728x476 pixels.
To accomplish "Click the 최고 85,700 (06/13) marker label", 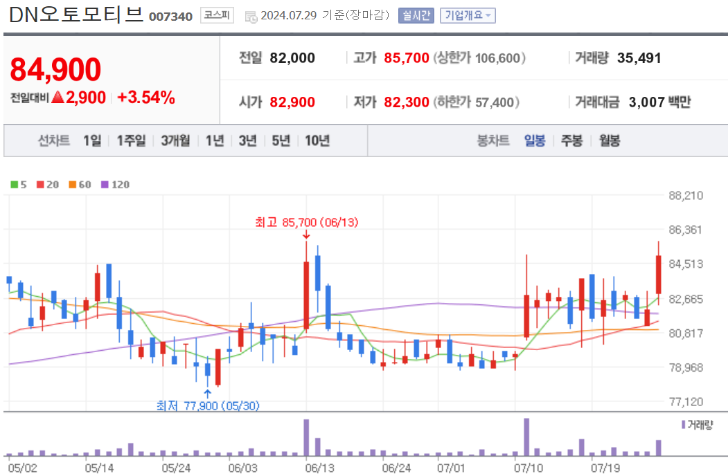I will click(306, 222).
